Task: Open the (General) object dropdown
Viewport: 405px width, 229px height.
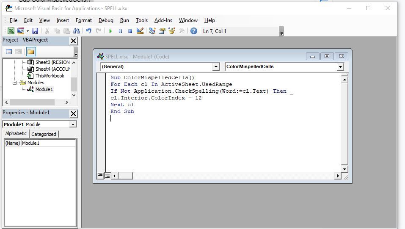Action: pyautogui.click(x=216, y=67)
